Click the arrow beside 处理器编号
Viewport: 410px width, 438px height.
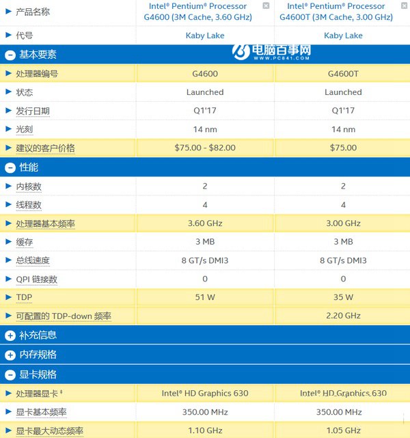pos(8,74)
